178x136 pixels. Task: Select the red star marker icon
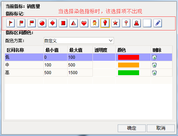pos(116,23)
